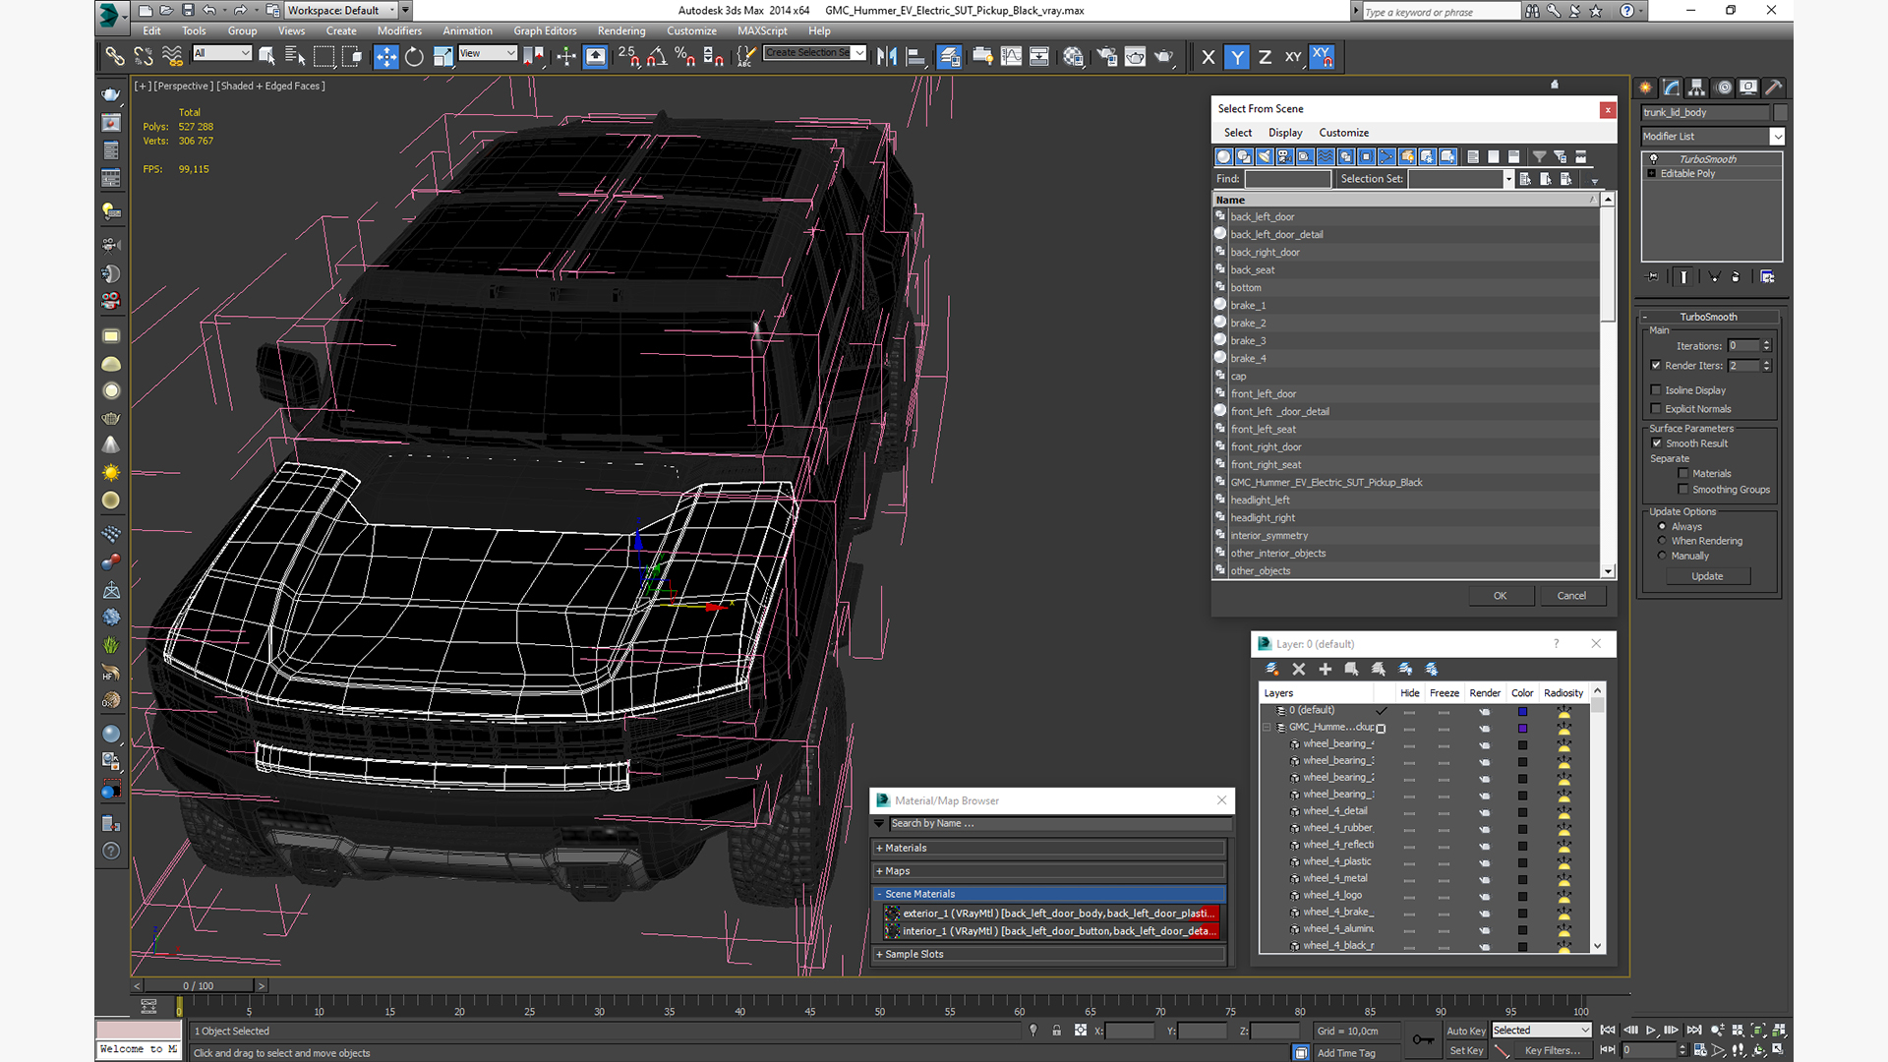Enable Explicit Normals checkbox
The width and height of the screenshot is (1888, 1062).
(1656, 409)
